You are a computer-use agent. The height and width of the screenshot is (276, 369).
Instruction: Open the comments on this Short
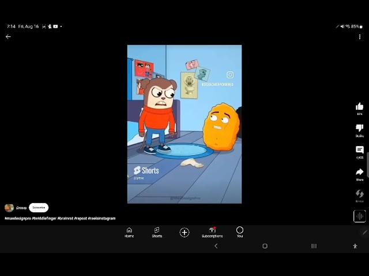[359, 150]
